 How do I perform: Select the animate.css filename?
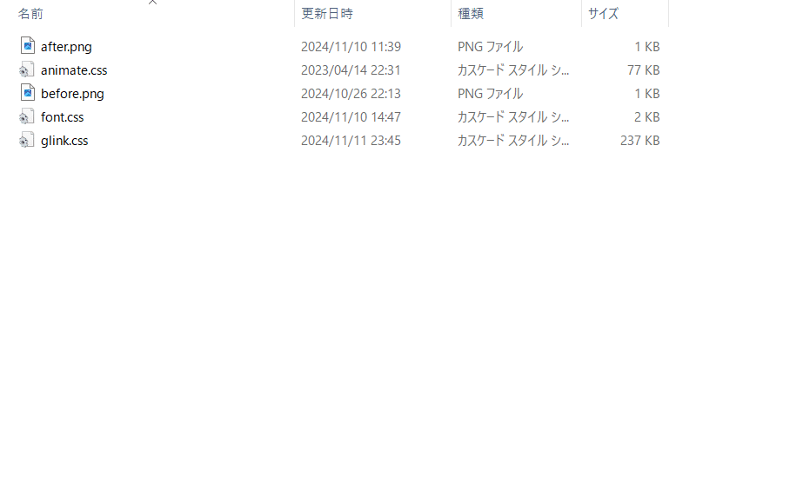[74, 70]
